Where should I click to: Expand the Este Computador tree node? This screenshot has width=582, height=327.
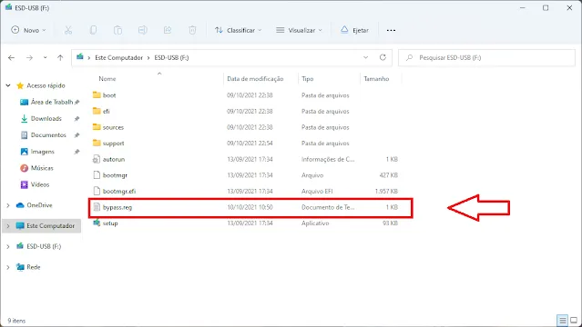[x=8, y=226]
